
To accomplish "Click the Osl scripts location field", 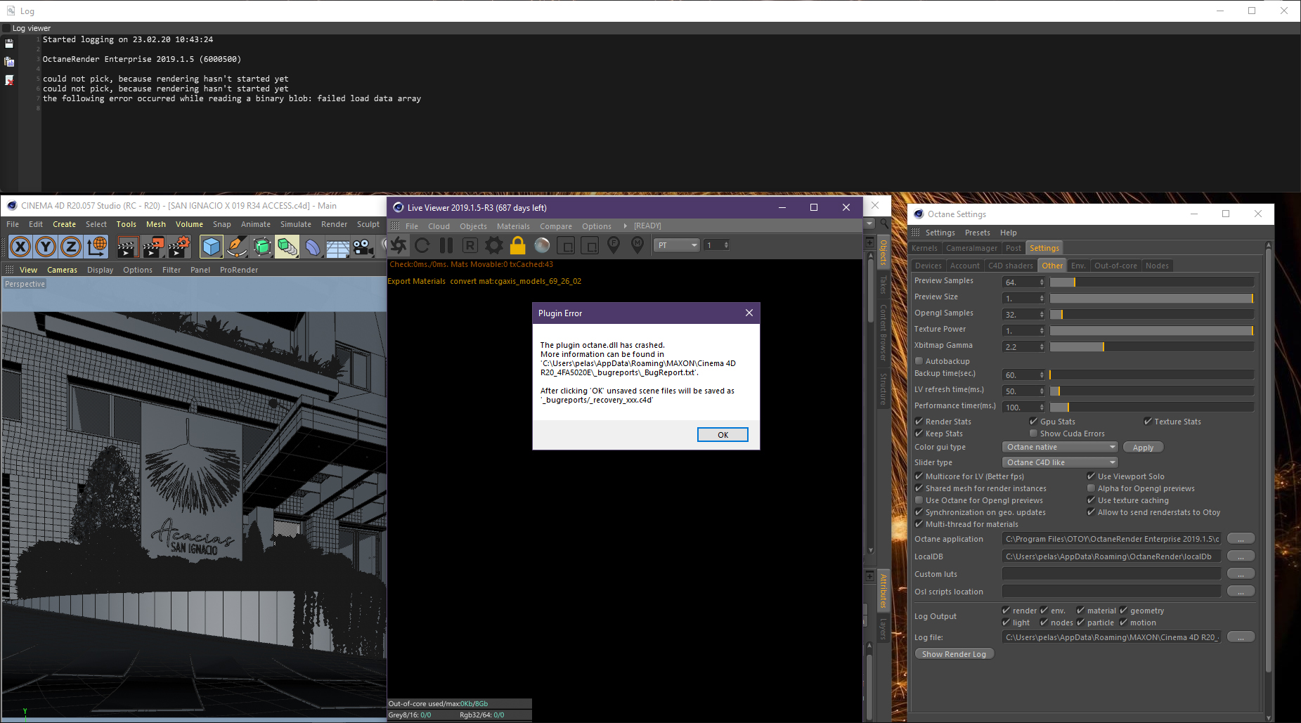I will (1111, 592).
